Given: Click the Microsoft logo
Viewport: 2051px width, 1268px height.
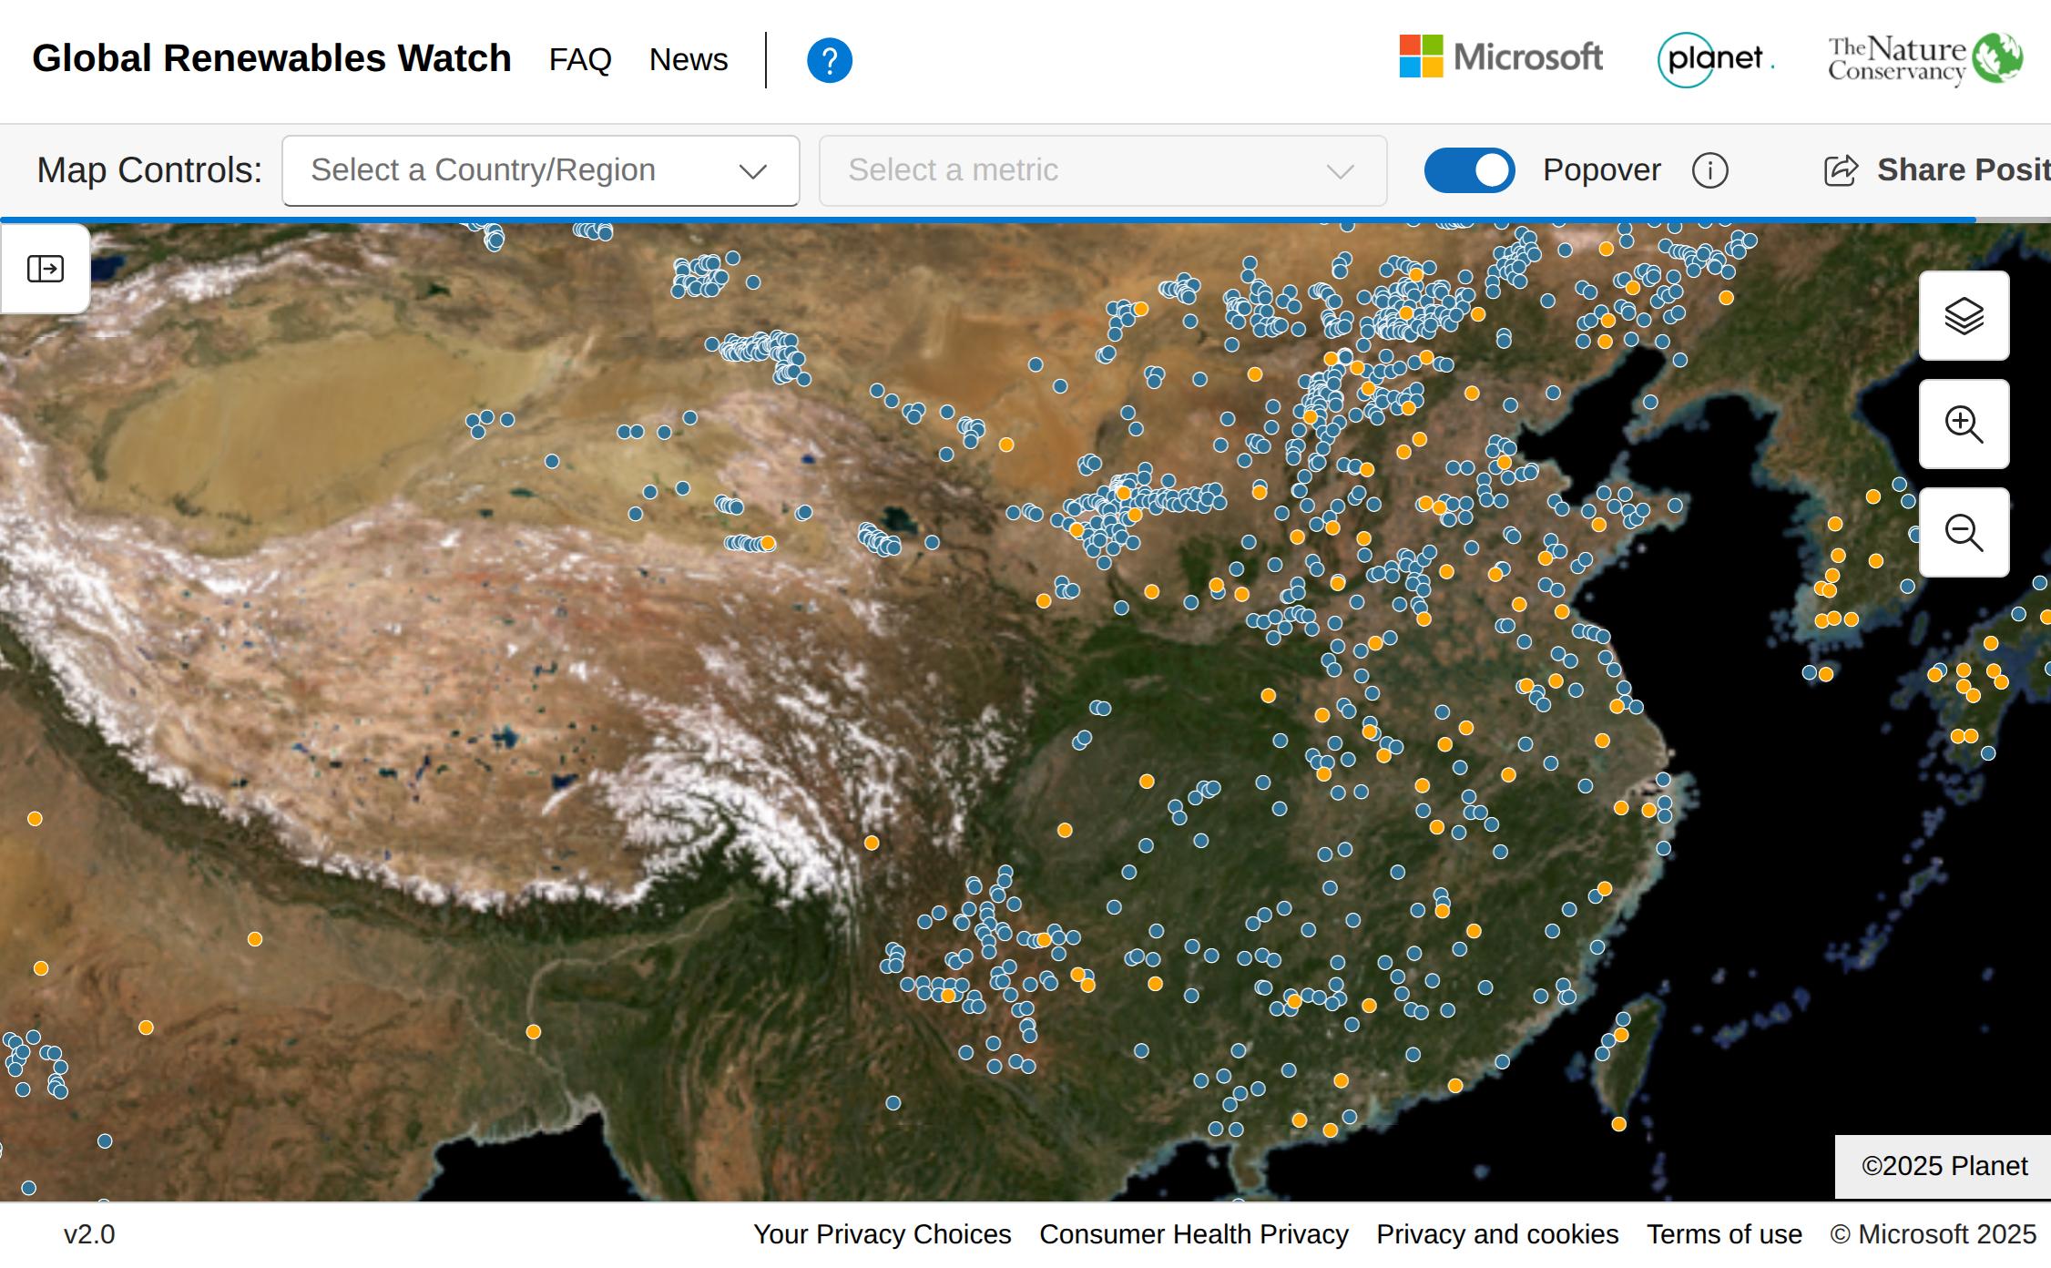Looking at the screenshot, I should (1501, 57).
